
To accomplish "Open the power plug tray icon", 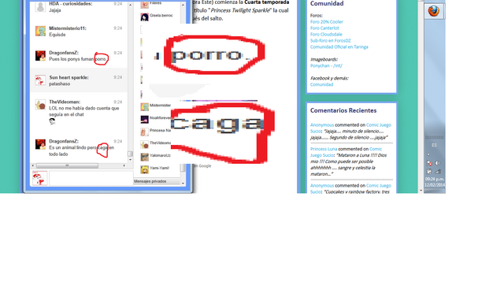I will click(429, 172).
